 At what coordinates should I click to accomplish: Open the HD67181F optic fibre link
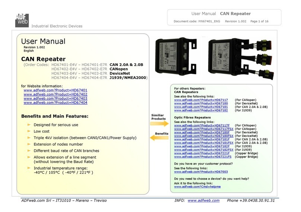pyautogui.click(x=202, y=139)
